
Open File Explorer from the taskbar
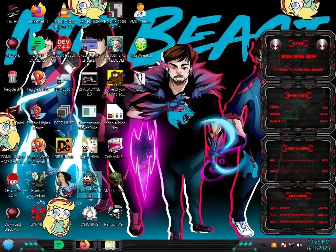pyautogui.click(x=110, y=245)
